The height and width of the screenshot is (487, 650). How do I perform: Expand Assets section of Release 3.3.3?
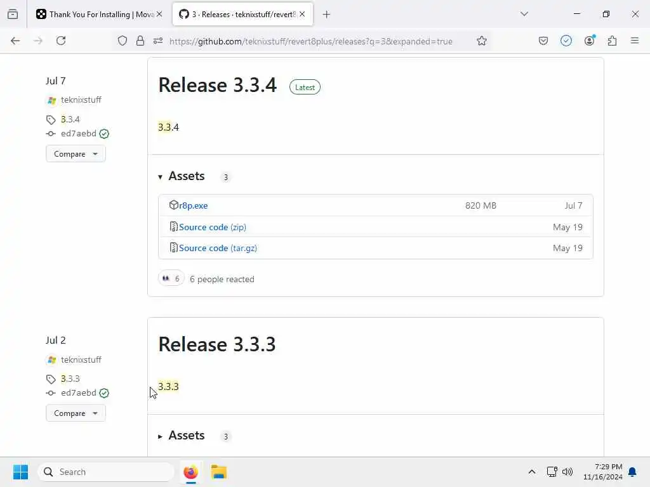click(181, 436)
